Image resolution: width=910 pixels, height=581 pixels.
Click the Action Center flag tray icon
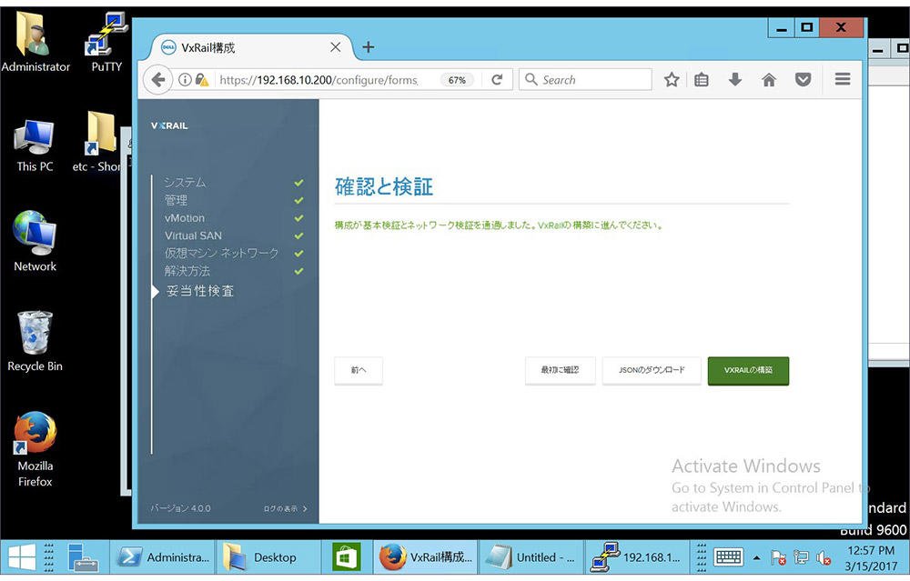(x=778, y=557)
